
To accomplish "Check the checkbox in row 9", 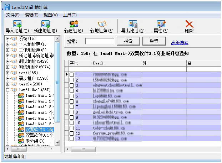I will [x=72, y=117].
